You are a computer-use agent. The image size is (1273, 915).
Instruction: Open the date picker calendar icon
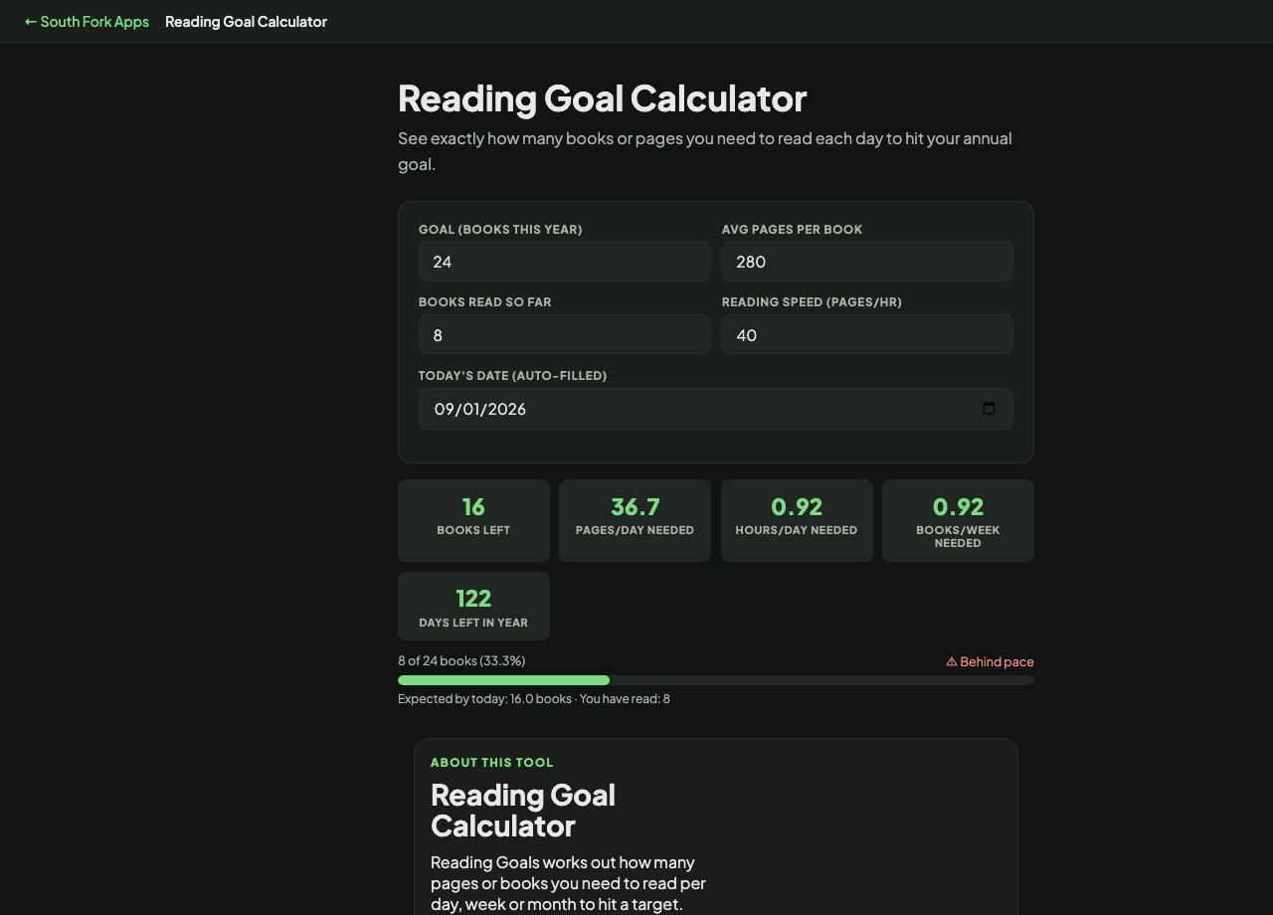click(989, 409)
